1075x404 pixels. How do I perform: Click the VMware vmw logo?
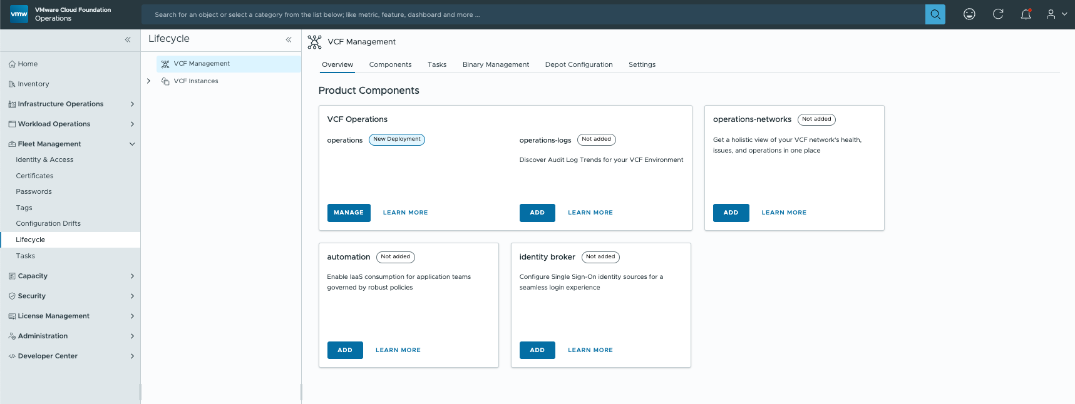click(19, 14)
